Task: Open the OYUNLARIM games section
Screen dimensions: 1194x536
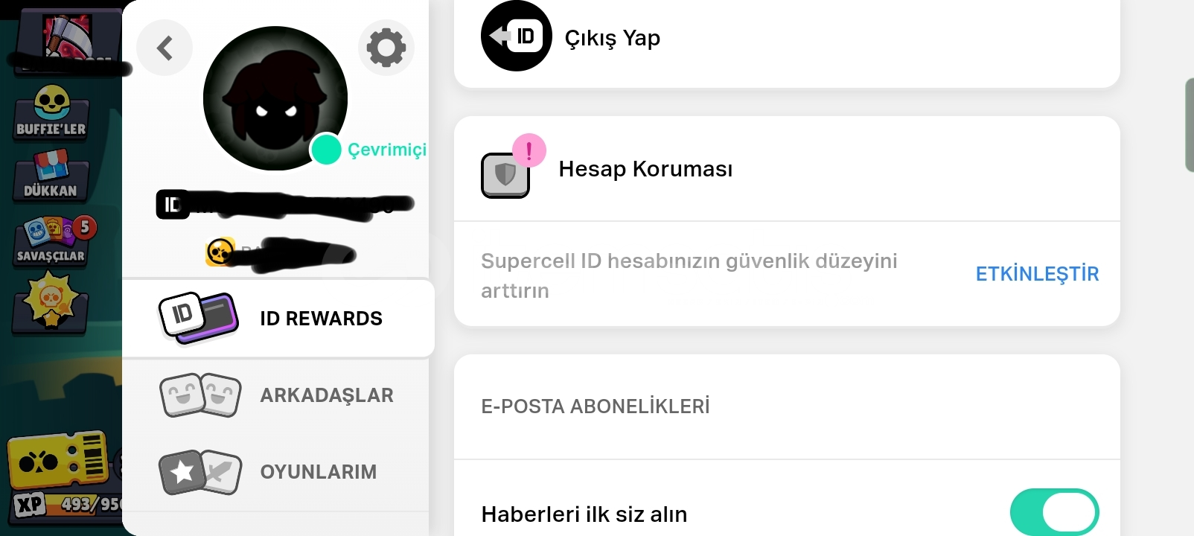Action: pos(275,472)
